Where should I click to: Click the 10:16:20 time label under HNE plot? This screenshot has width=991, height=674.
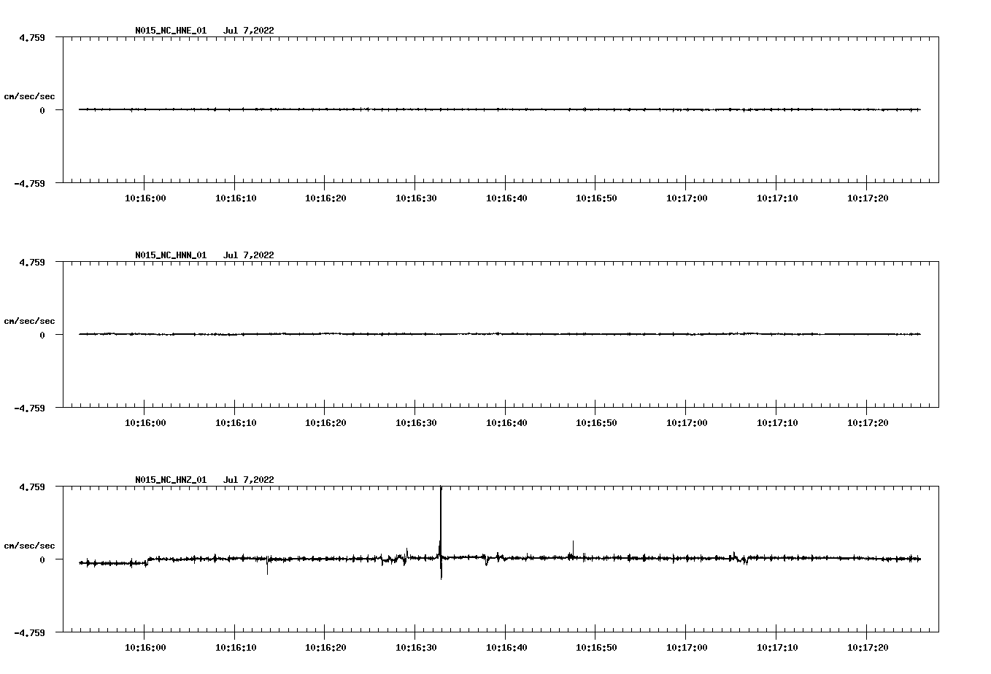pyautogui.click(x=325, y=198)
